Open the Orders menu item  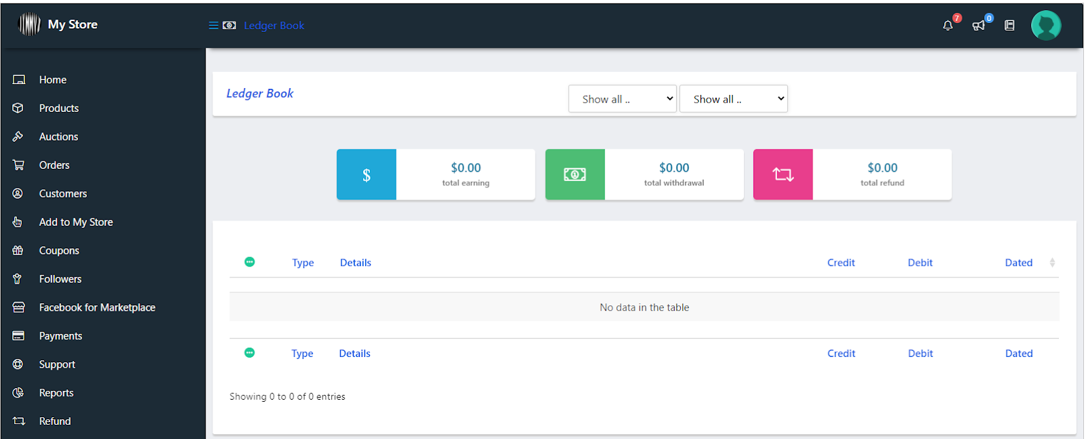click(x=54, y=166)
